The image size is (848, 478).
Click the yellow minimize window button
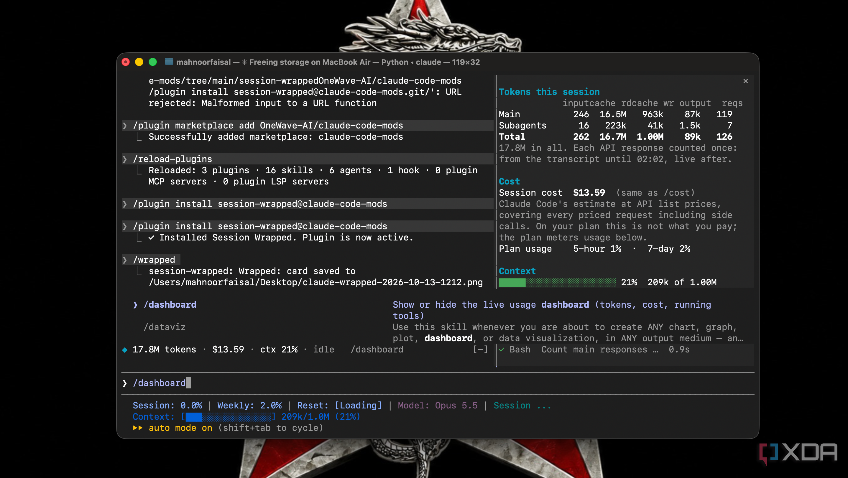pos(139,62)
